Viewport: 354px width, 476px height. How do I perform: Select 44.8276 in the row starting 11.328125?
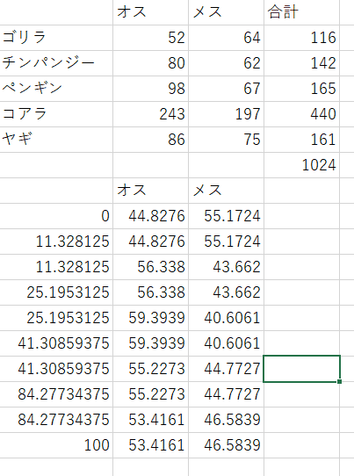[150, 242]
